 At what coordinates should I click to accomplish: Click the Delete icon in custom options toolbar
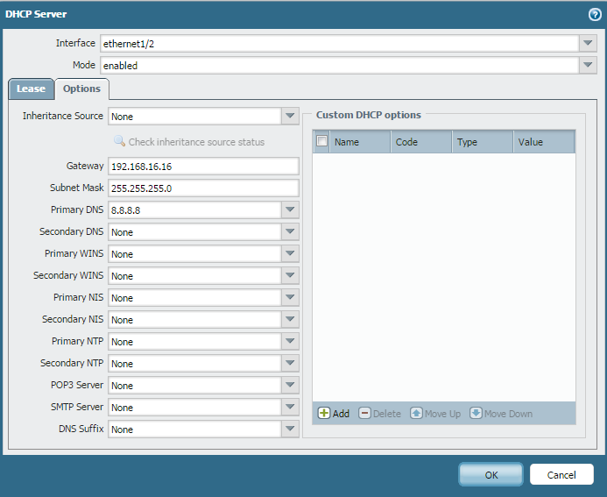[365, 413]
